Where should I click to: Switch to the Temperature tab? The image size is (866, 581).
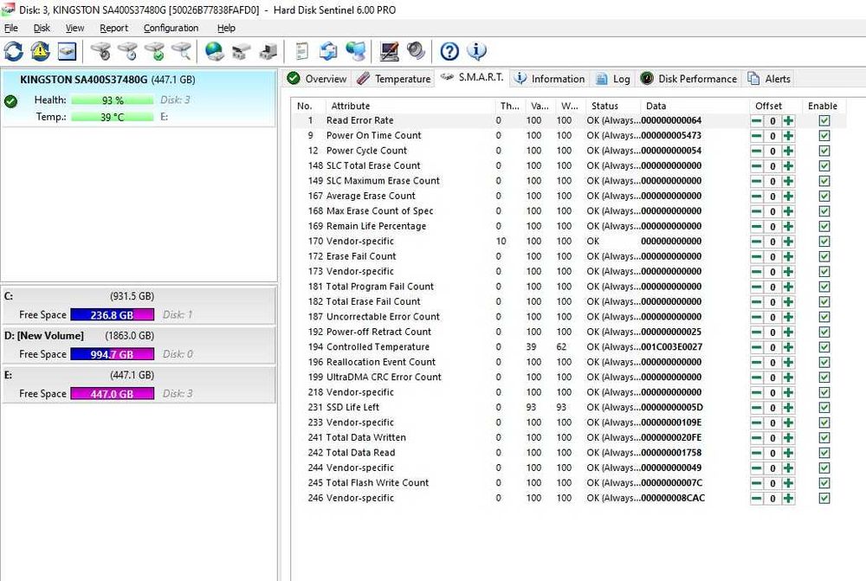[394, 79]
